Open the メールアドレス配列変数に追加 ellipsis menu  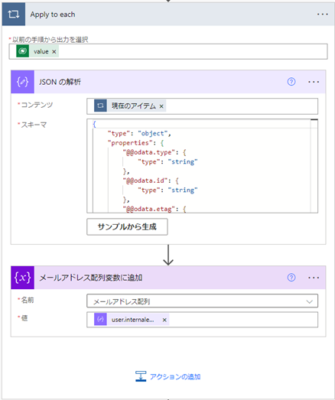[314, 278]
